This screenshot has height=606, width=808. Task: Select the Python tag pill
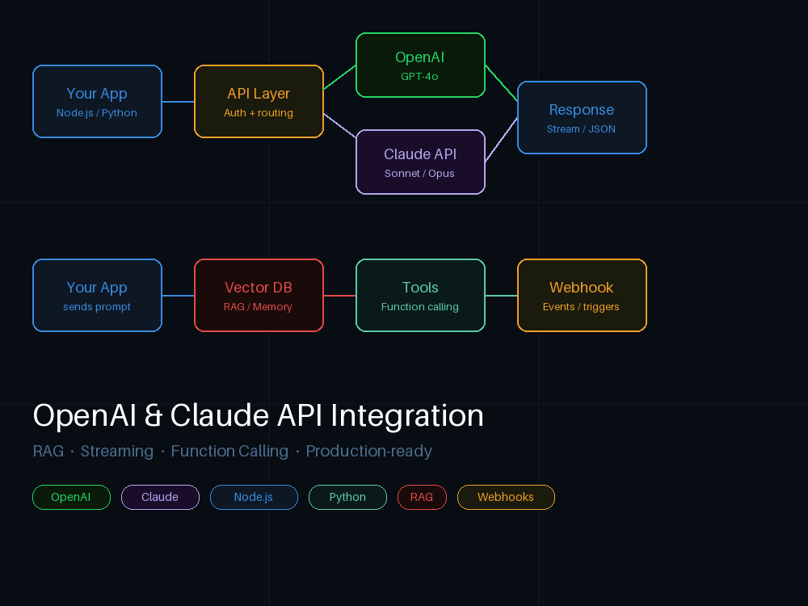tap(347, 497)
